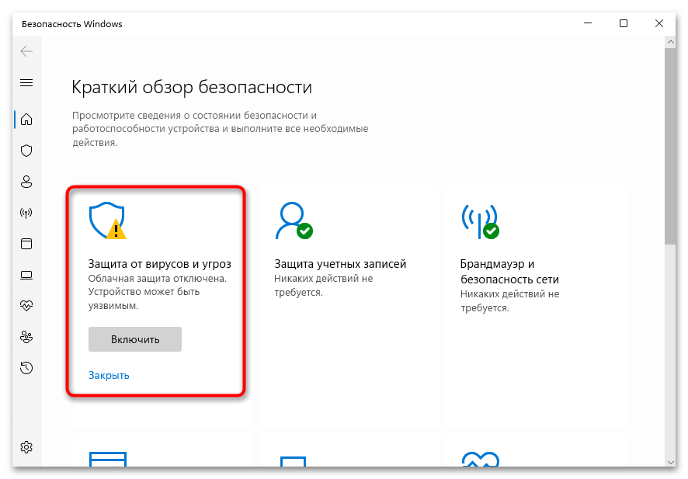The width and height of the screenshot is (688, 479).
Task: Close the Windows Security window
Action: tap(659, 23)
